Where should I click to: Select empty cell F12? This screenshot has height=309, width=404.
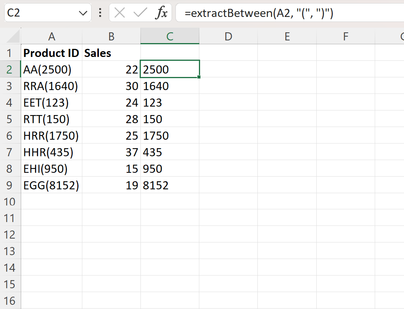pyautogui.click(x=345, y=235)
